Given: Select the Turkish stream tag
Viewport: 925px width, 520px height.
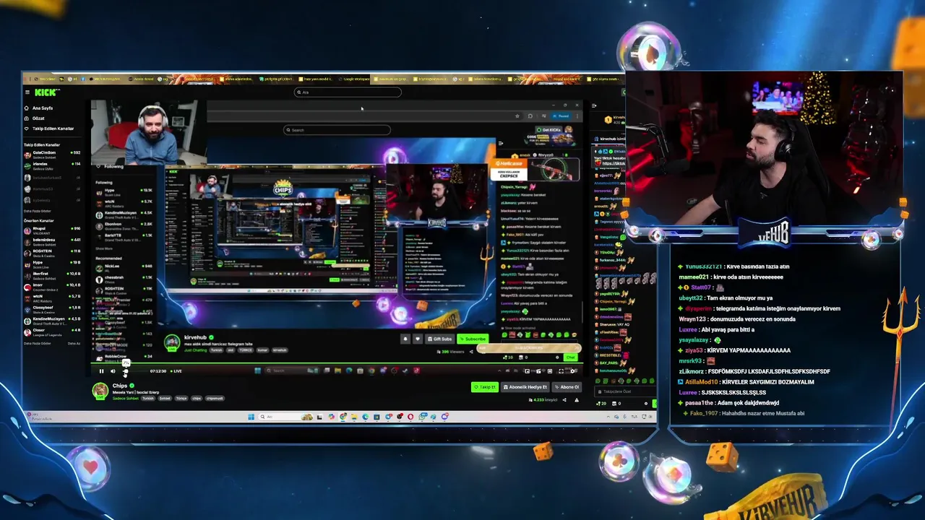Looking at the screenshot, I should coord(147,399).
